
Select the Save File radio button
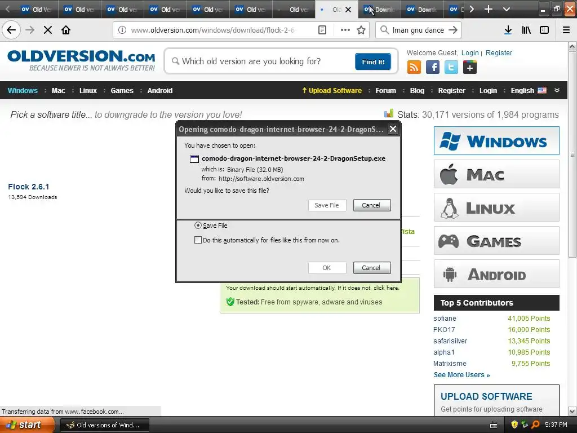pyautogui.click(x=198, y=226)
